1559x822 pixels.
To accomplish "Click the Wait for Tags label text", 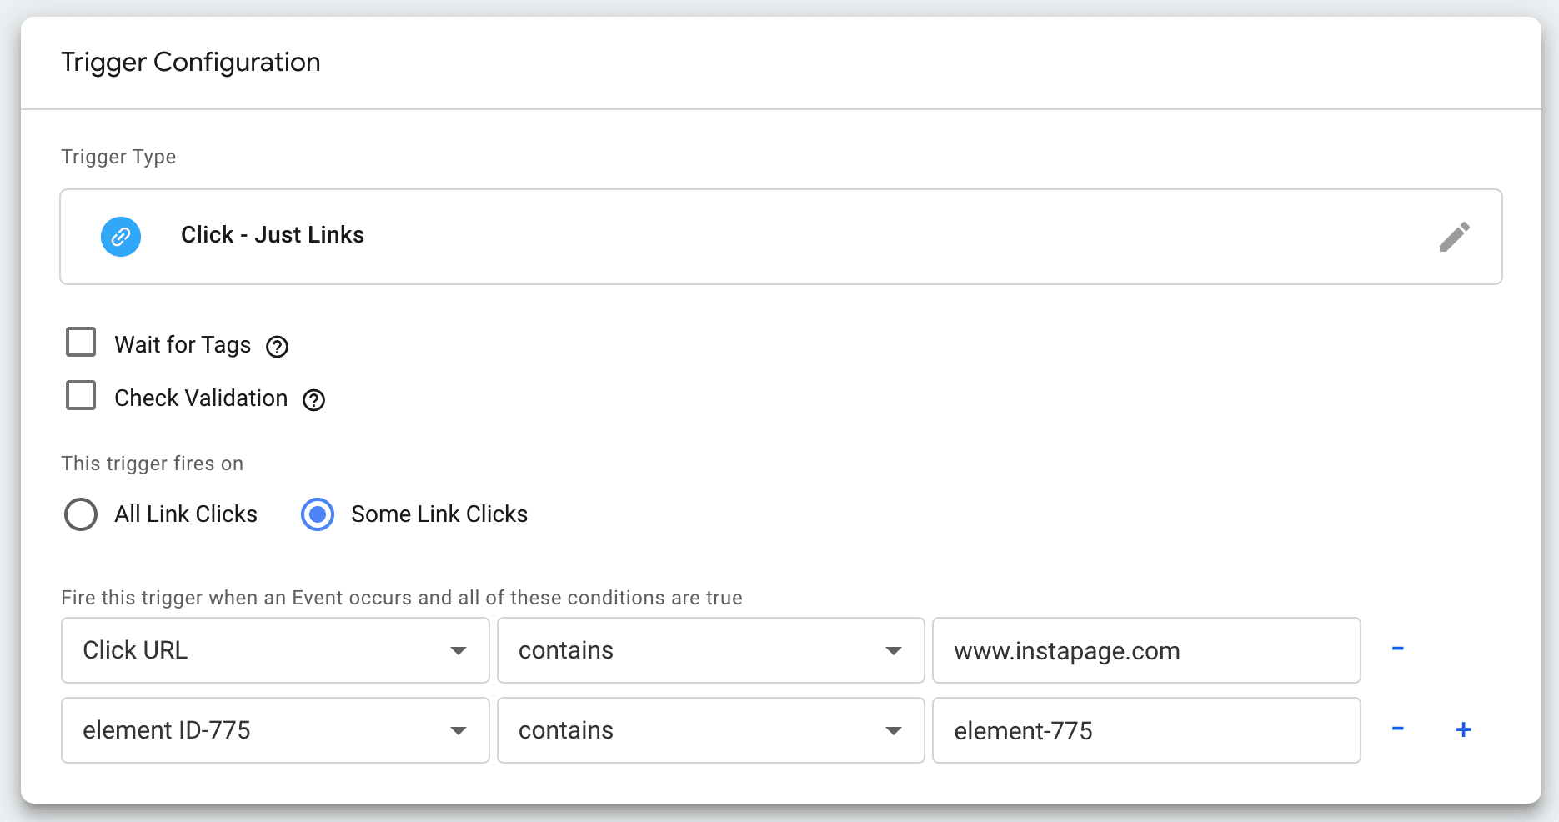I will point(183,345).
